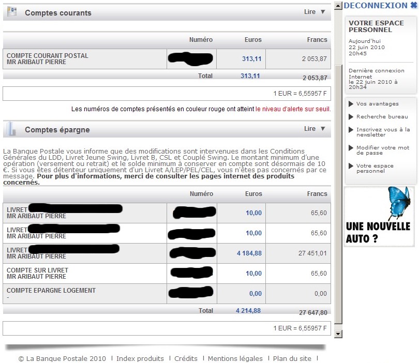Open the Lire dropdown in Comptes courants
Screen dimensions: 419x363
pyautogui.click(x=315, y=12)
